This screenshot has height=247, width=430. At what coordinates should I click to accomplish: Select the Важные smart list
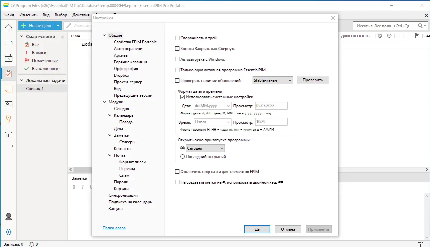(x=39, y=52)
